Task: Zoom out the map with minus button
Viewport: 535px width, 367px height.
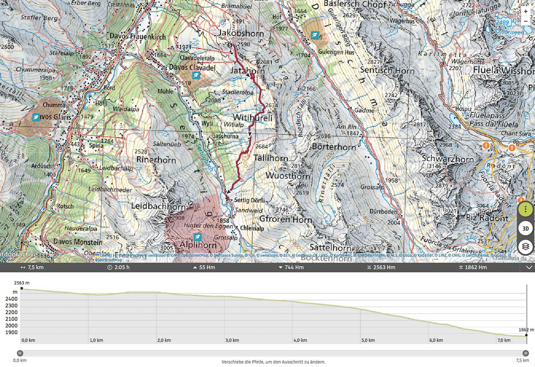Action: pyautogui.click(x=526, y=21)
